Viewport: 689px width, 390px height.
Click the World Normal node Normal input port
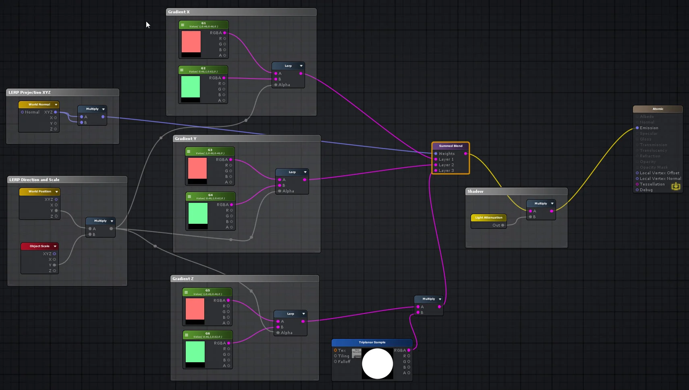click(x=22, y=112)
